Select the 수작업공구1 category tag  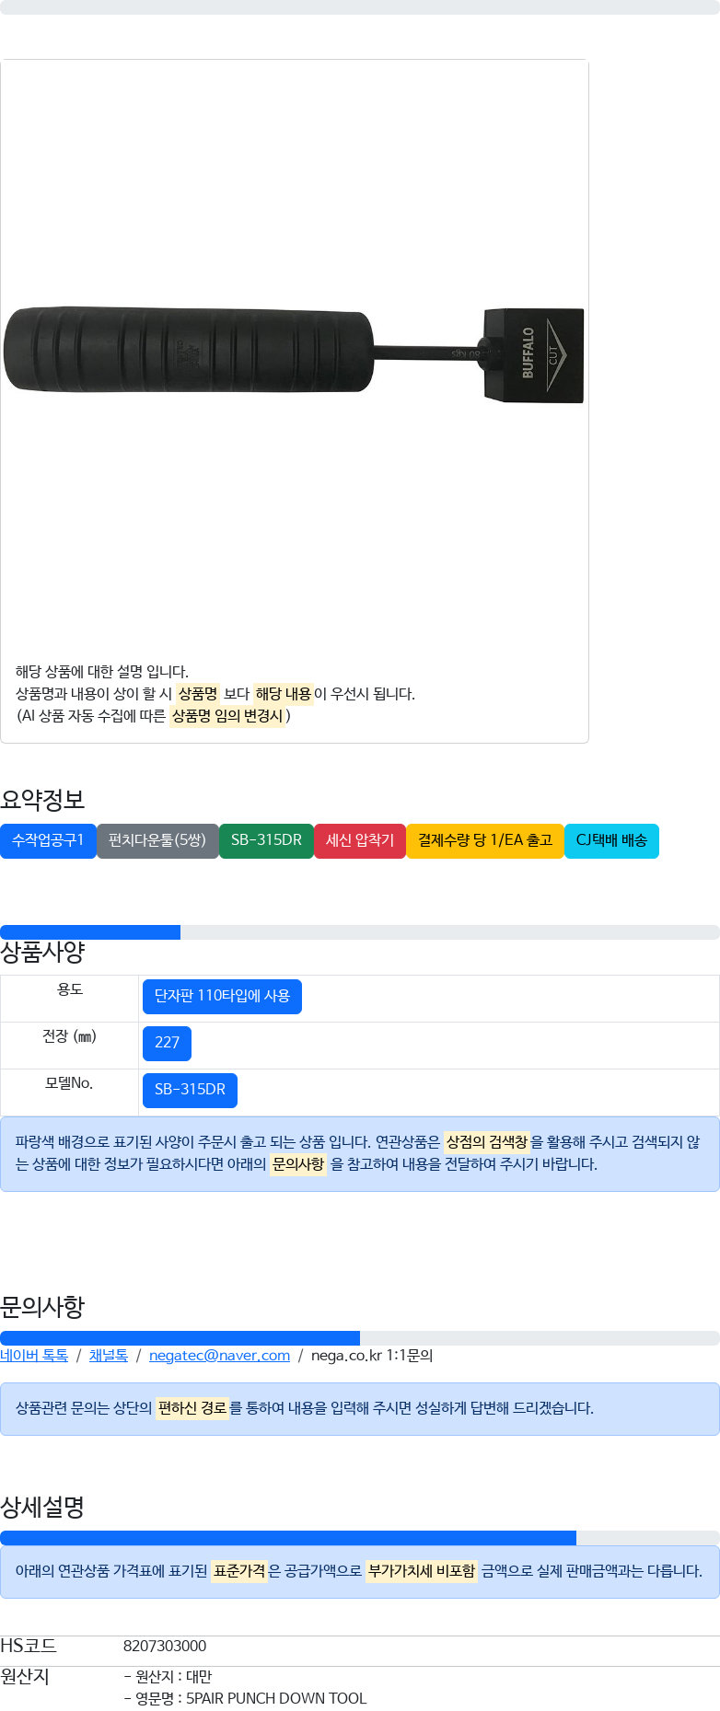coord(48,840)
